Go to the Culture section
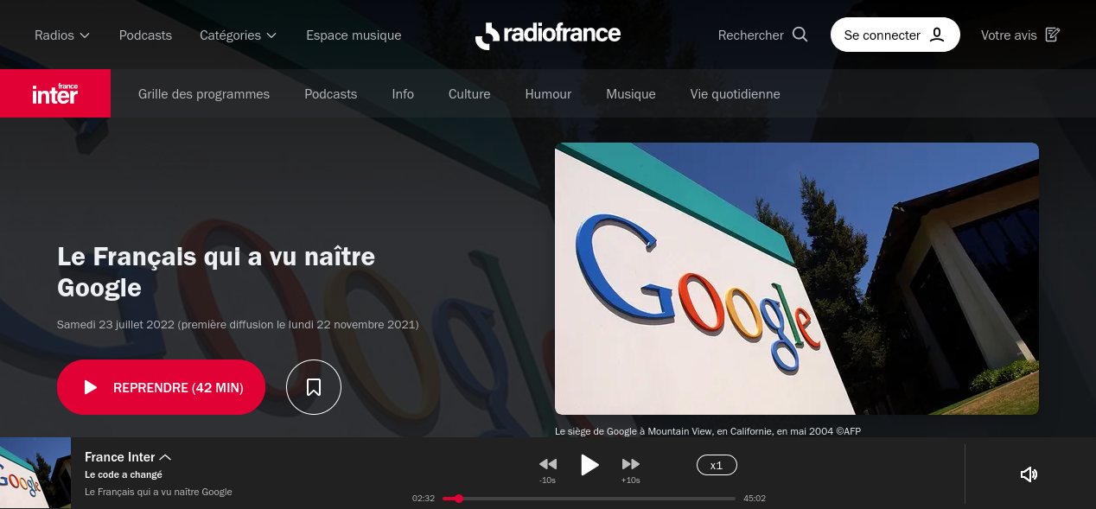Image resolution: width=1096 pixels, height=509 pixels. [x=469, y=93]
